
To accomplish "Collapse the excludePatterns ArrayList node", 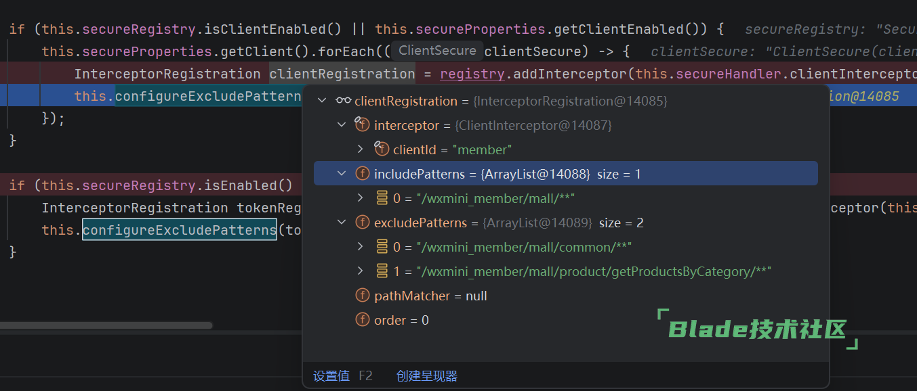I will (x=342, y=223).
